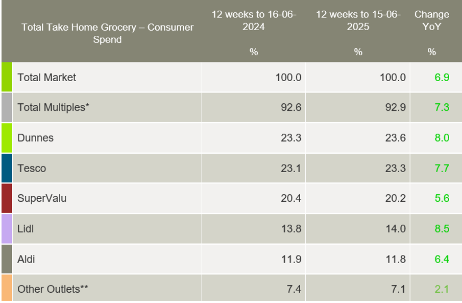Click the Total Multiples 92.6 value

pyautogui.click(x=291, y=107)
